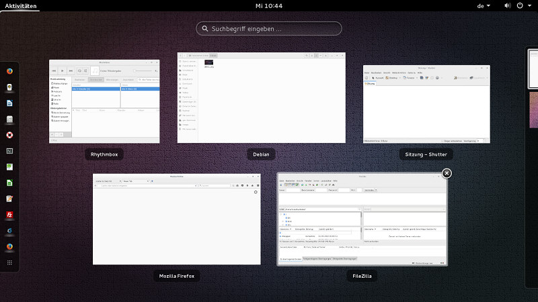Open the calendar from the 'Mi 10:44' clock
The height and width of the screenshot is (302, 538).
click(269, 5)
